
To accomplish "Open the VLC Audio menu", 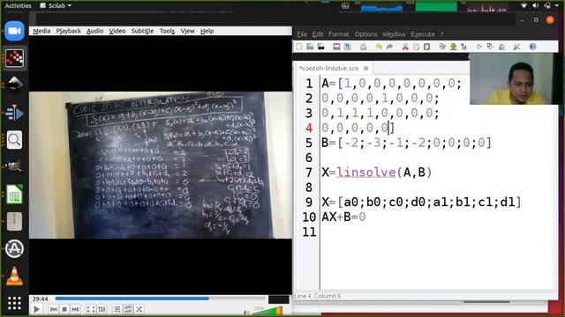I will coord(94,31).
